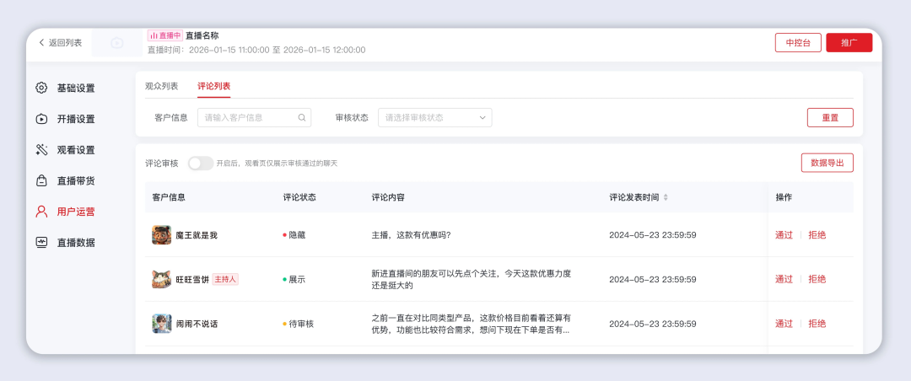911x381 pixels.
Task: Switch to the 观众列表 tab
Action: (161, 86)
